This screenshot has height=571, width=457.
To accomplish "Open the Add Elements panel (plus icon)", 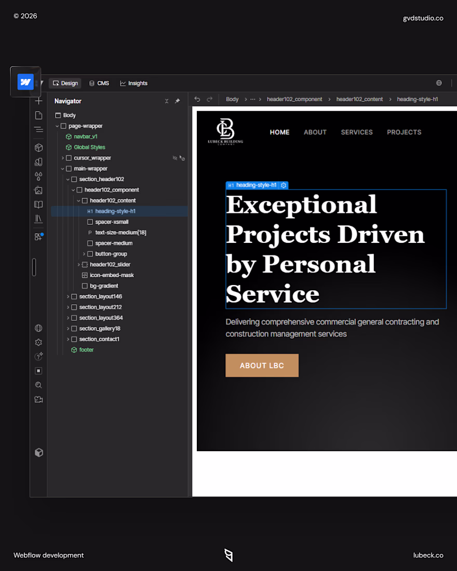I will pyautogui.click(x=38, y=101).
